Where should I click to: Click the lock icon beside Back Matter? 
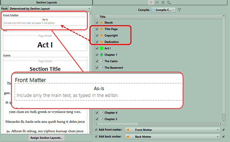(x=223, y=136)
